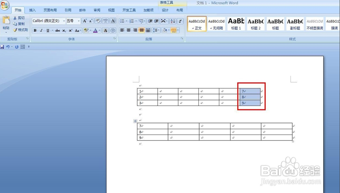
Task: Toggle Bold formatting
Action: click(35, 30)
